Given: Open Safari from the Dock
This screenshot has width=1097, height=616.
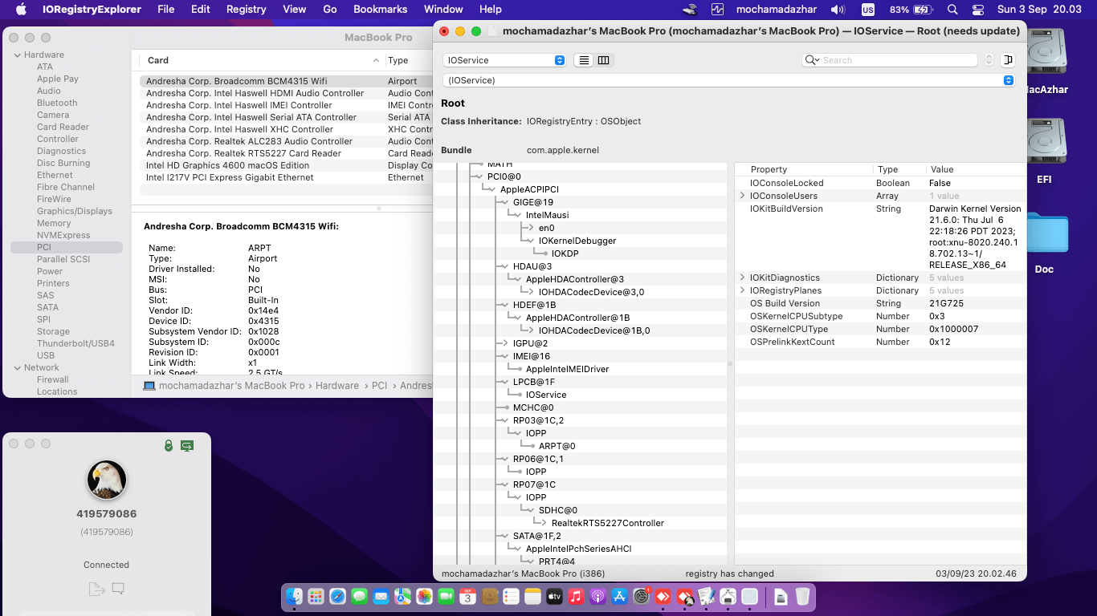Looking at the screenshot, I should 337,597.
